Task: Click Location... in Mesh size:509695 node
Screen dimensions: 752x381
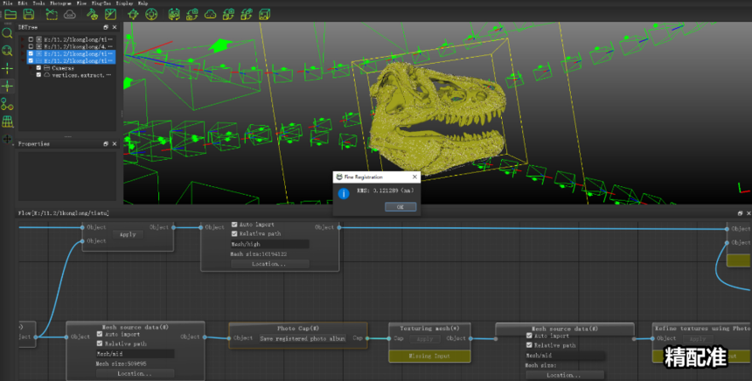Action: coord(135,373)
